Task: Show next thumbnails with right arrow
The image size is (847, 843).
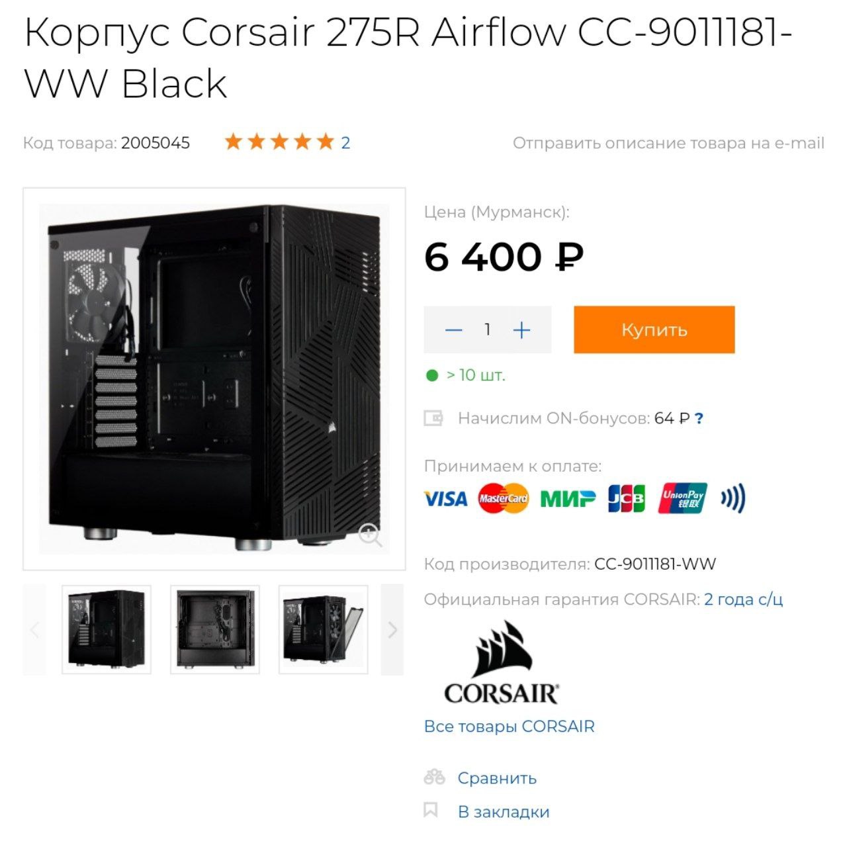Action: pyautogui.click(x=392, y=629)
